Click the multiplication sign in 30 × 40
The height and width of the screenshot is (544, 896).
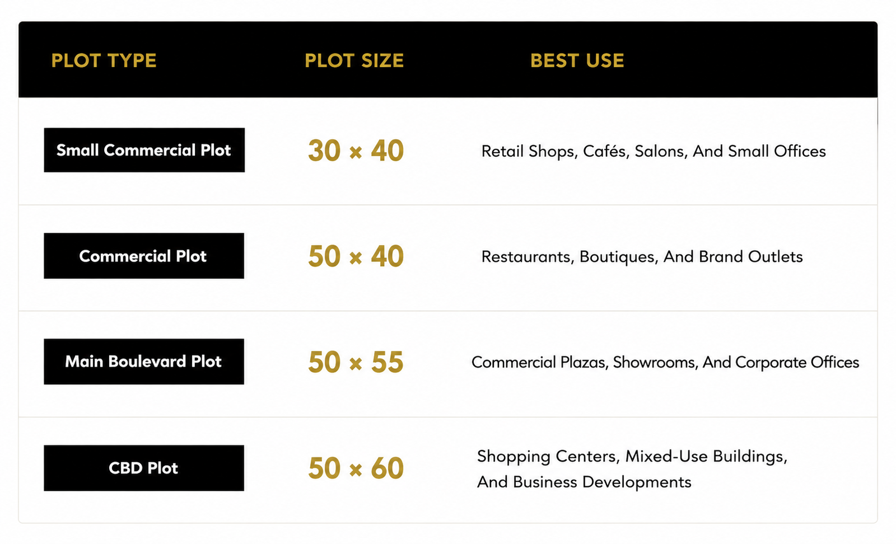(356, 152)
